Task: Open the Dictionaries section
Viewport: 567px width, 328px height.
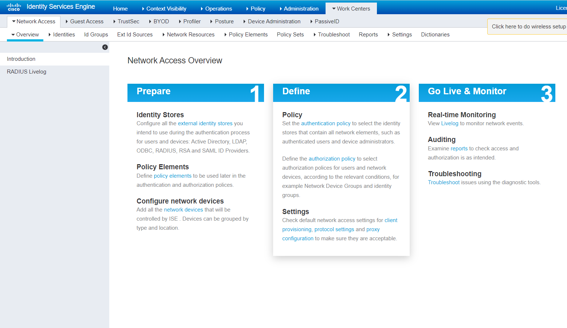Action: [435, 34]
